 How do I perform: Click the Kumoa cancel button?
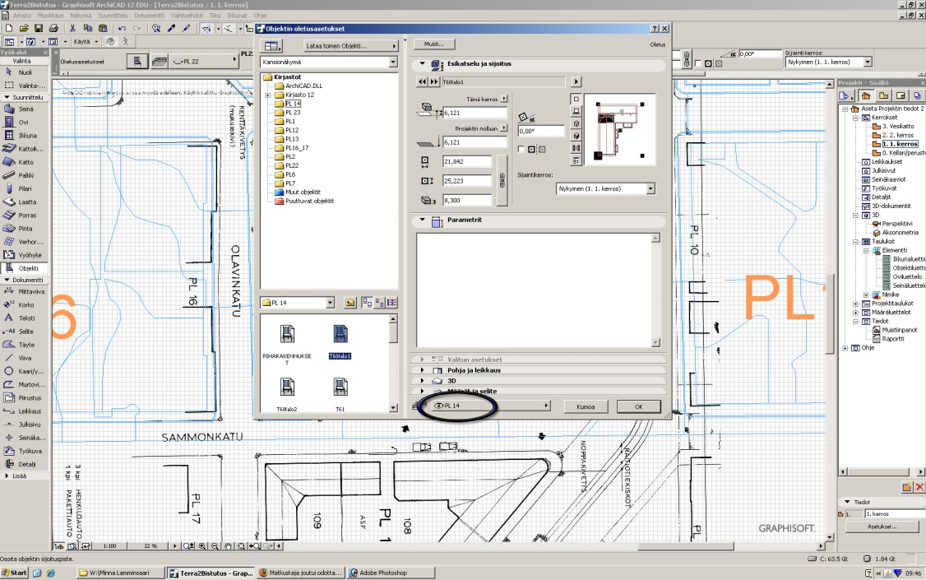coord(586,406)
